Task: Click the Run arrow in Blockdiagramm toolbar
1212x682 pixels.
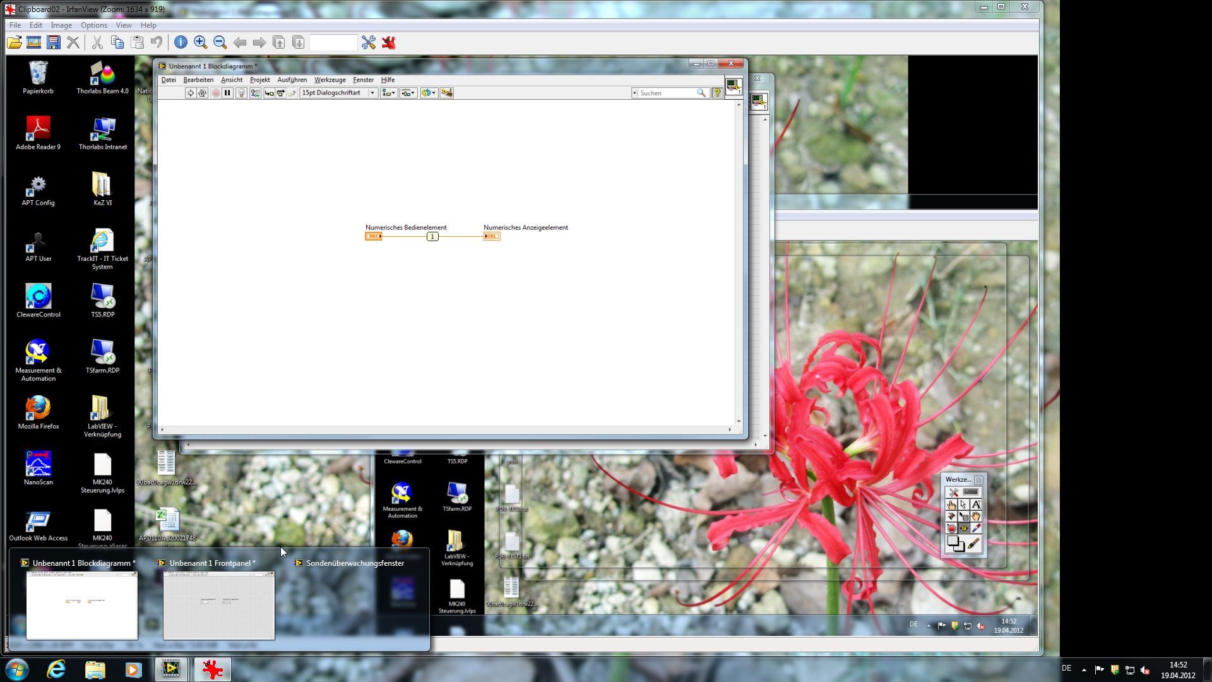Action: coord(190,93)
